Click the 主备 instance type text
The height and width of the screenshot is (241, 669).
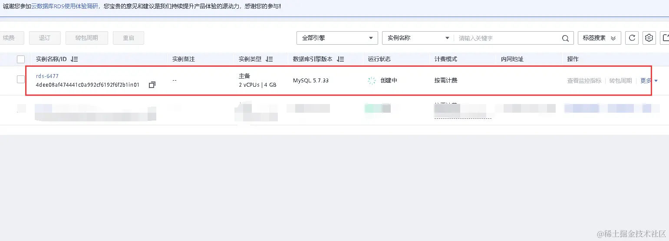click(x=244, y=76)
